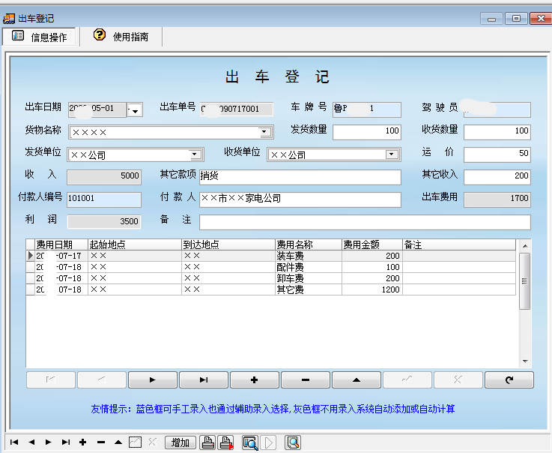Switch to 信息操作 tab
Screen dimensions: 552x453
coord(40,37)
